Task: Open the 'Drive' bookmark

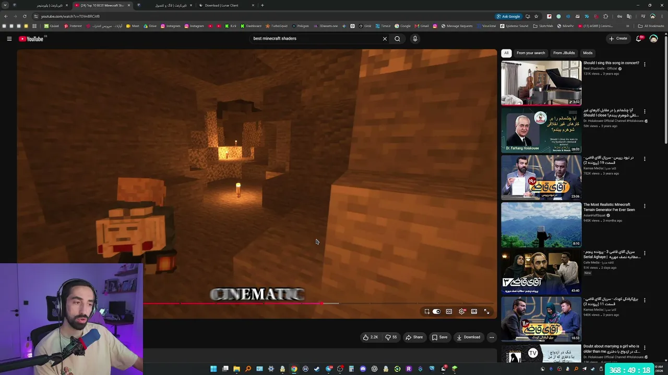Action: point(149,26)
